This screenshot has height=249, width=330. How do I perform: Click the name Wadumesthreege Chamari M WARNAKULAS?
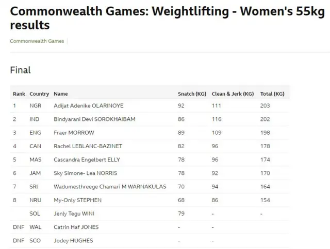tap(110, 186)
